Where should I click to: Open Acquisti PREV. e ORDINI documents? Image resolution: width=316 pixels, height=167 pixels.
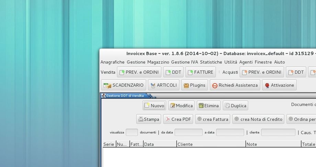tap(262, 72)
